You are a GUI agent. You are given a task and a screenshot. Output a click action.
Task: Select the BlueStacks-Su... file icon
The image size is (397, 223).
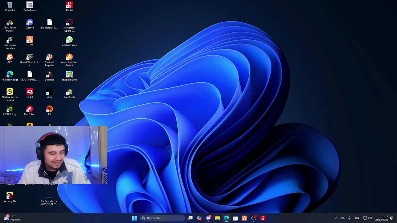point(50,24)
